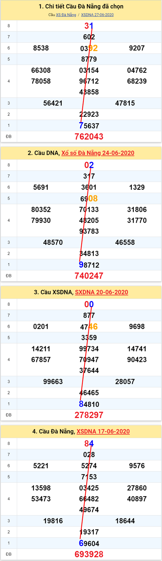Click number 90423
The width and height of the screenshot is (162, 561).
pos(137,360)
